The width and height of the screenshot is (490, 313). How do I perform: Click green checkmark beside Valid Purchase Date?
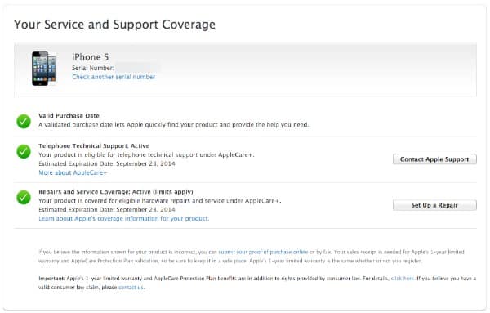click(x=24, y=121)
